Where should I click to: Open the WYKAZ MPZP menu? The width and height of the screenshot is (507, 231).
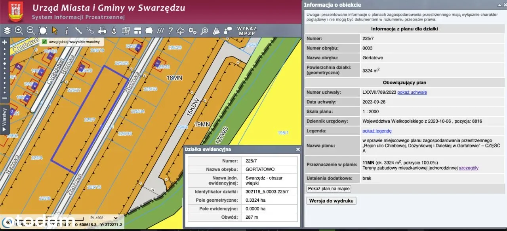pos(247,31)
